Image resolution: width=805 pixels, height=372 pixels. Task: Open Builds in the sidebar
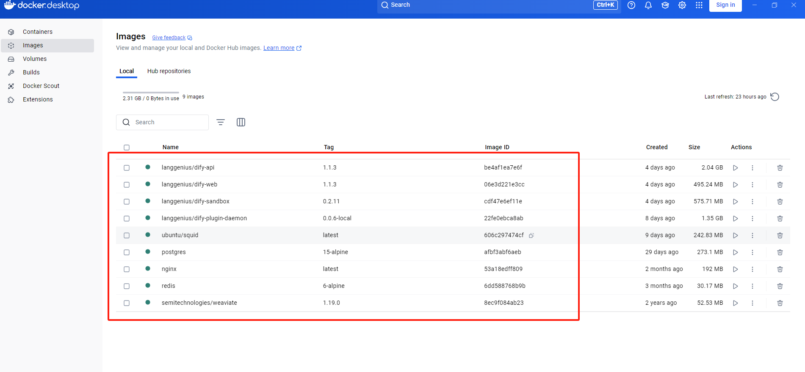tap(47, 73)
